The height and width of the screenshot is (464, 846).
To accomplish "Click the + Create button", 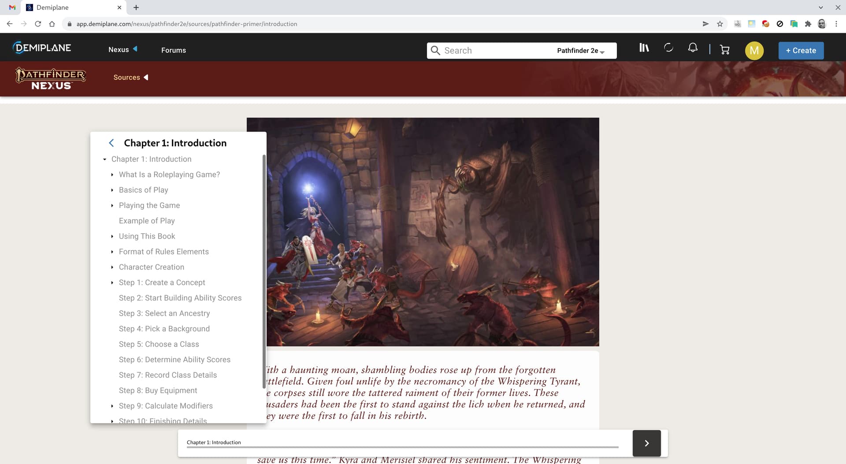I will (801, 50).
